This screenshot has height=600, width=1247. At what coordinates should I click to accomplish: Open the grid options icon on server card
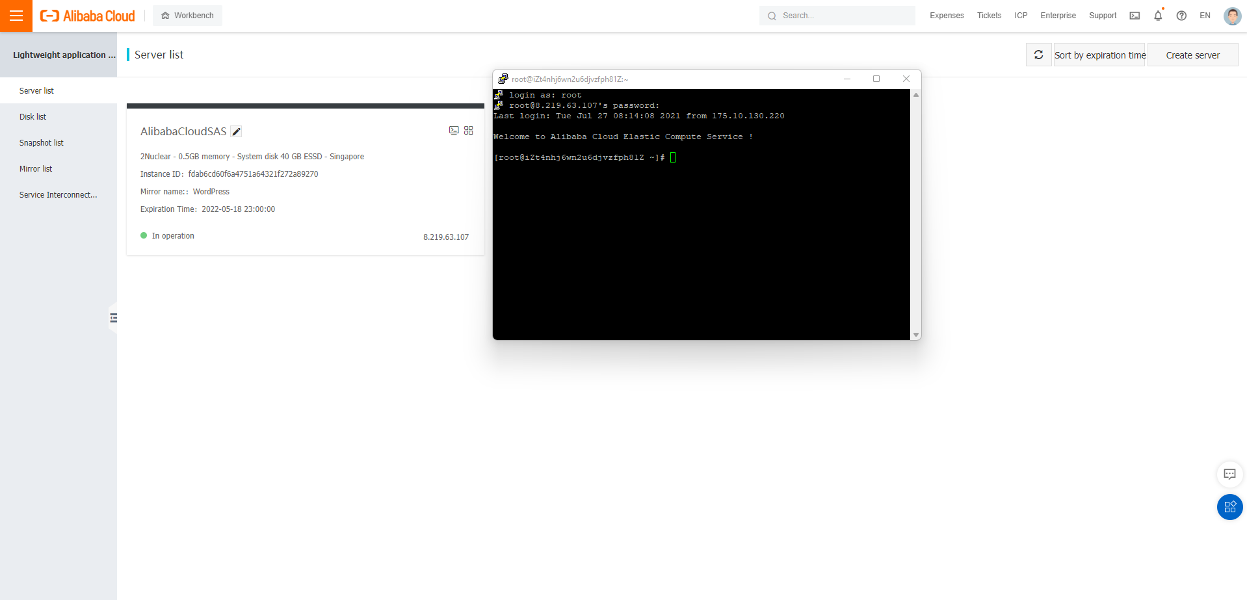click(x=469, y=131)
